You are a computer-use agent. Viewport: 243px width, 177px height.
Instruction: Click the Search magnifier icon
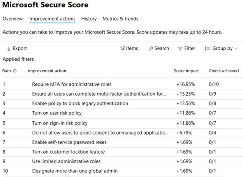click(151, 49)
